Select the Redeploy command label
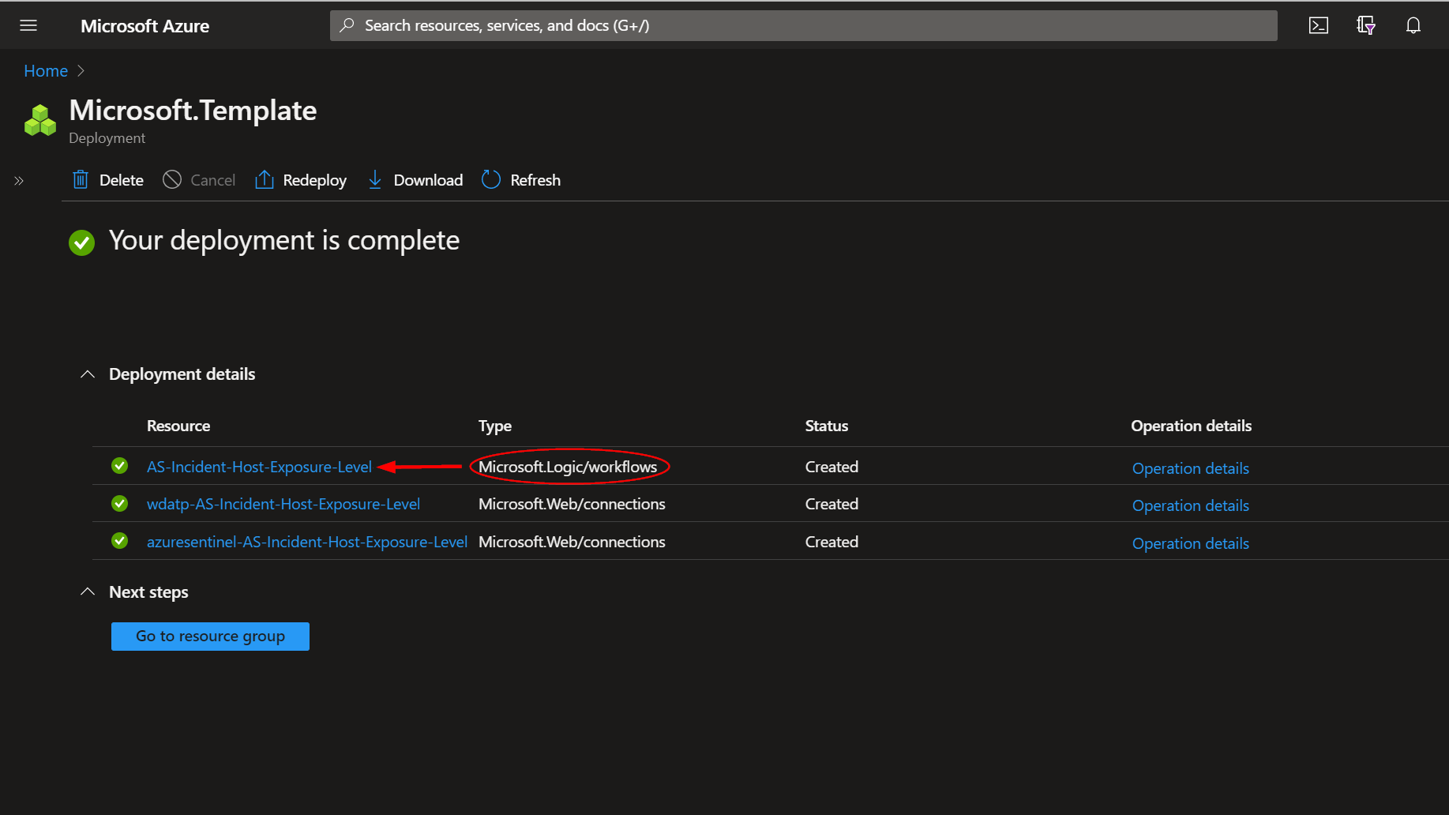This screenshot has width=1449, height=815. 315,180
